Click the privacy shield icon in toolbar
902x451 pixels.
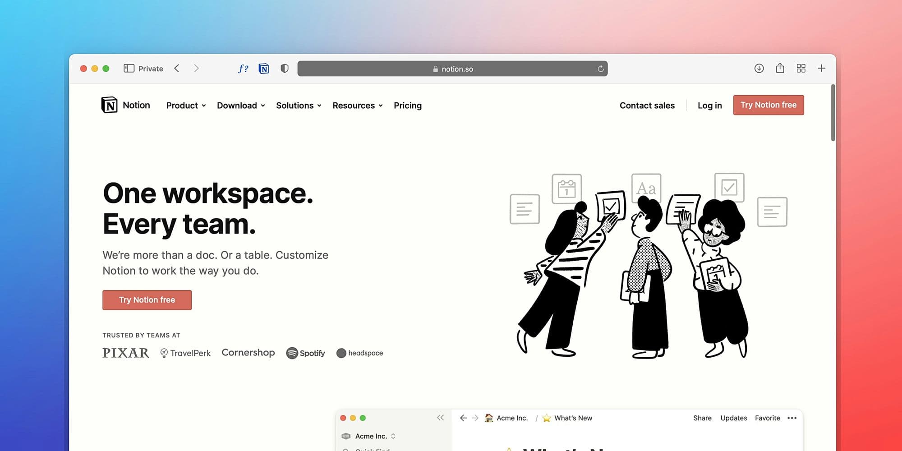click(285, 69)
